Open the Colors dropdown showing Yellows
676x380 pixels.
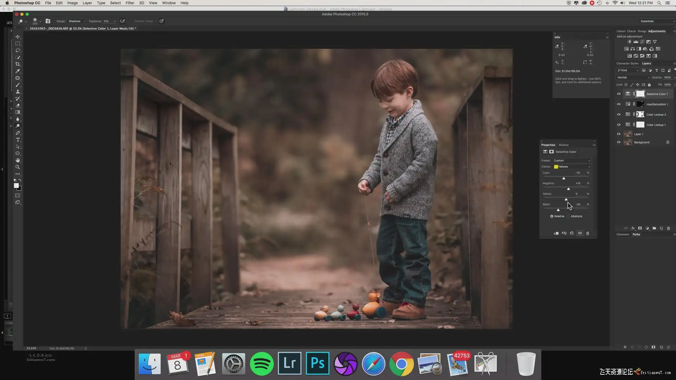coord(572,167)
